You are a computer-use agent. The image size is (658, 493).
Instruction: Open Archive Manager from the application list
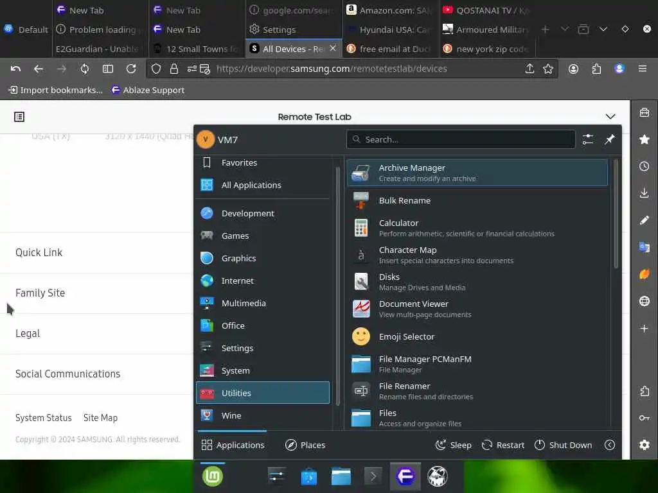click(477, 173)
